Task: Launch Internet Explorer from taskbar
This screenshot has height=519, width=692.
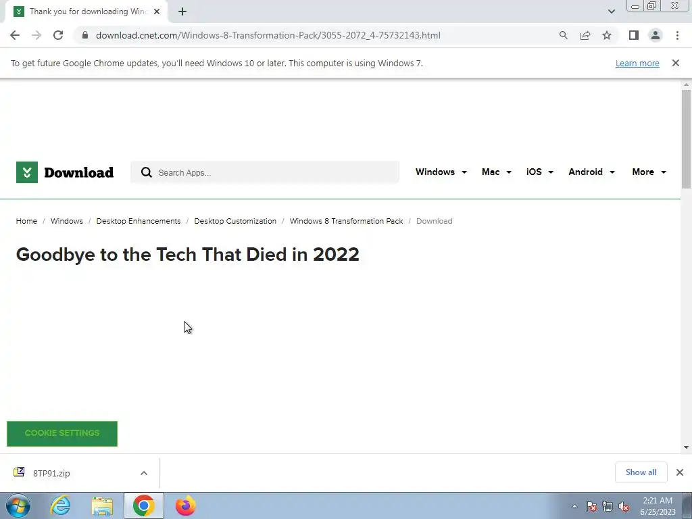Action: click(60, 505)
